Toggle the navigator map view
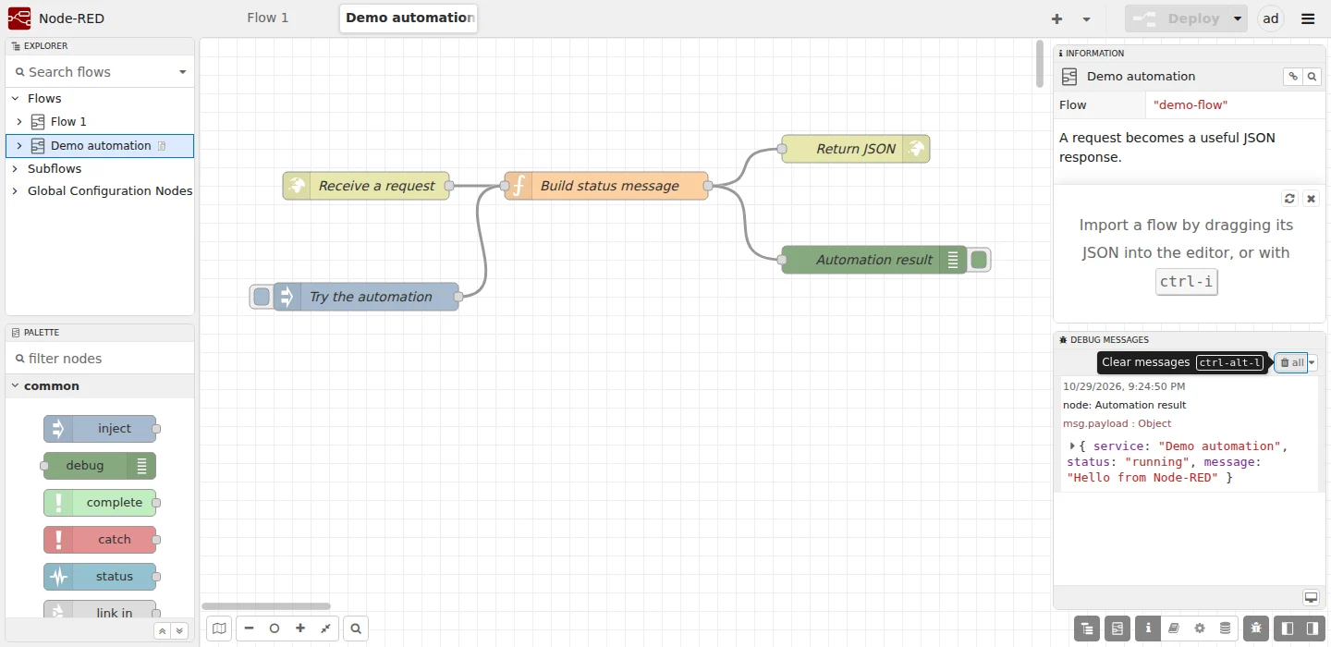Image resolution: width=1331 pixels, height=647 pixels. pos(219,629)
